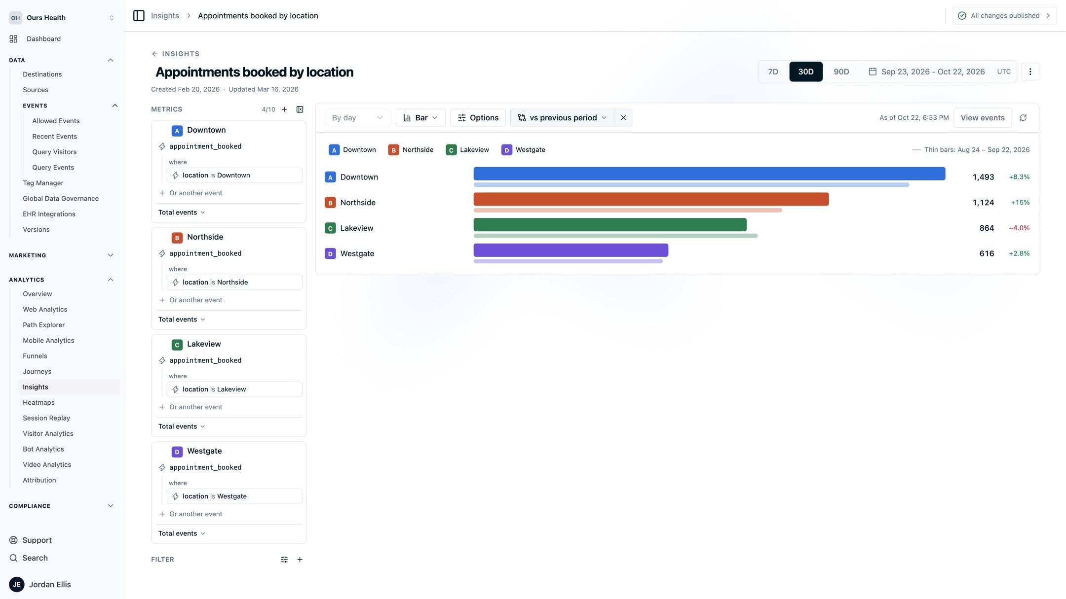Toggle Lakeview series in chart legend

(x=467, y=150)
